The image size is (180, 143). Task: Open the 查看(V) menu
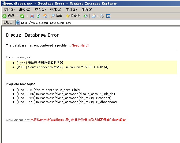click(40, 10)
